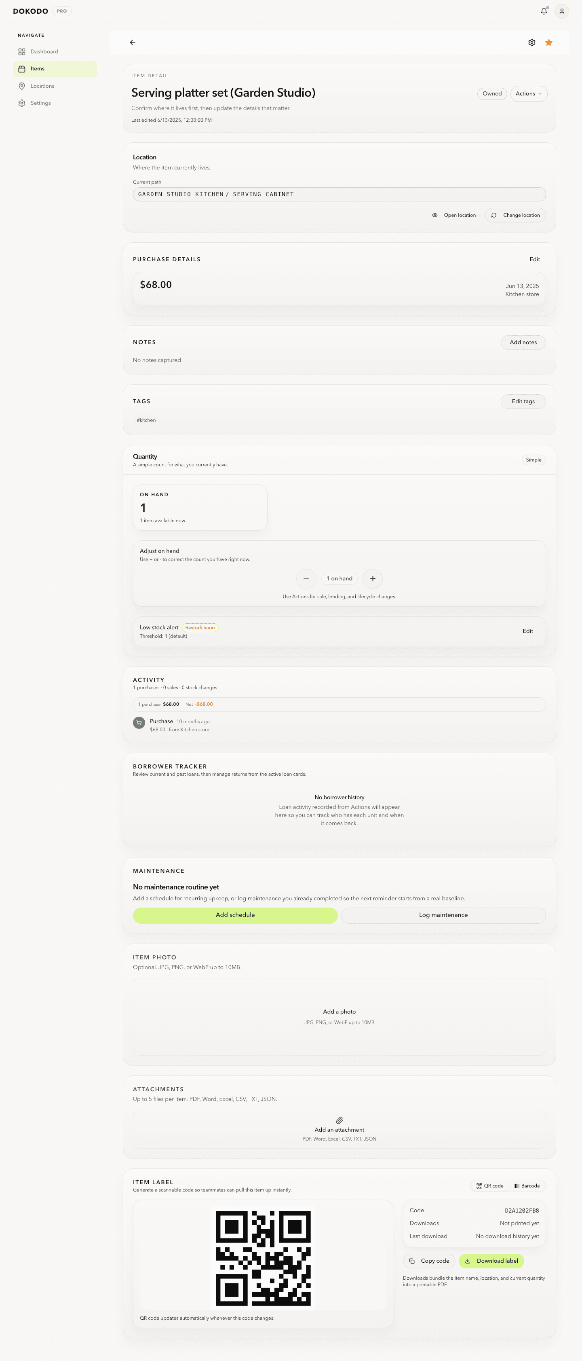
Task: Click the Last edited timestamp
Action: [172, 121]
